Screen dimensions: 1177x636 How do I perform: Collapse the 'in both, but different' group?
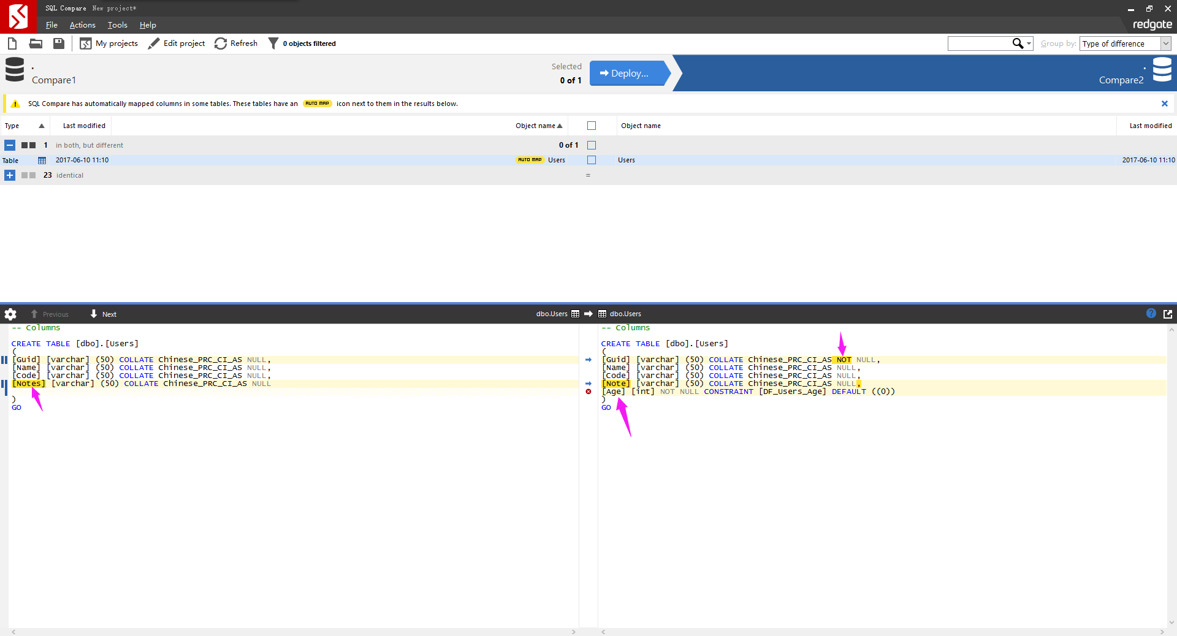pyautogui.click(x=10, y=145)
